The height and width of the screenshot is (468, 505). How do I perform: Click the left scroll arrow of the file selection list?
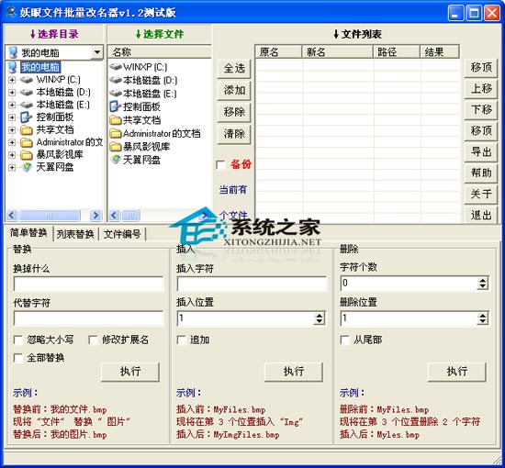click(115, 216)
